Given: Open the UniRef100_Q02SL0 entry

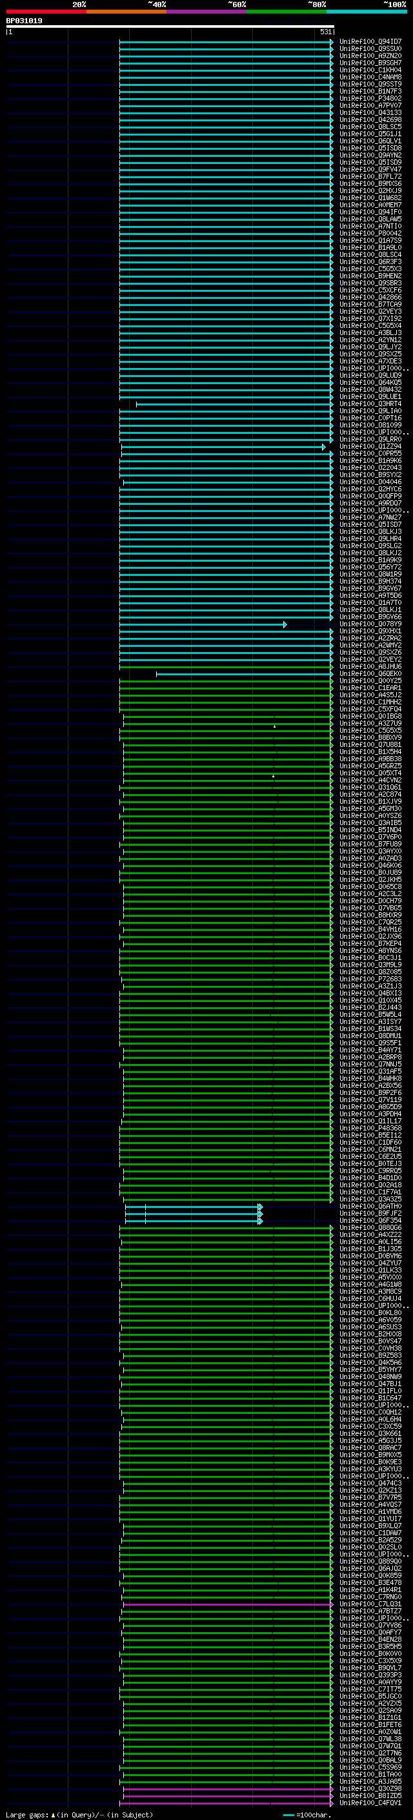Looking at the screenshot, I should [370, 1548].
